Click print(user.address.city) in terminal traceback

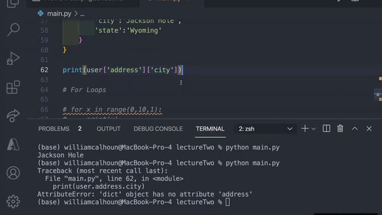[x=98, y=186]
